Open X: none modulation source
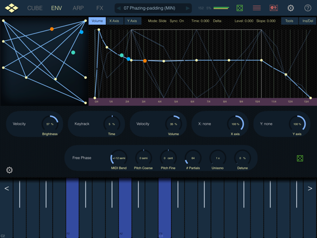This screenshot has height=238, width=317. coord(204,124)
